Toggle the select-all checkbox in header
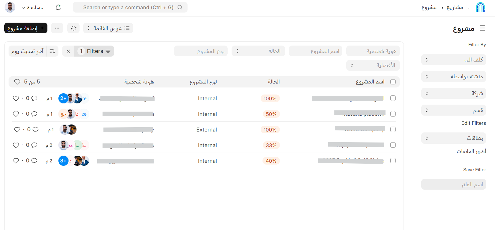This screenshot has height=230, width=495. click(393, 82)
